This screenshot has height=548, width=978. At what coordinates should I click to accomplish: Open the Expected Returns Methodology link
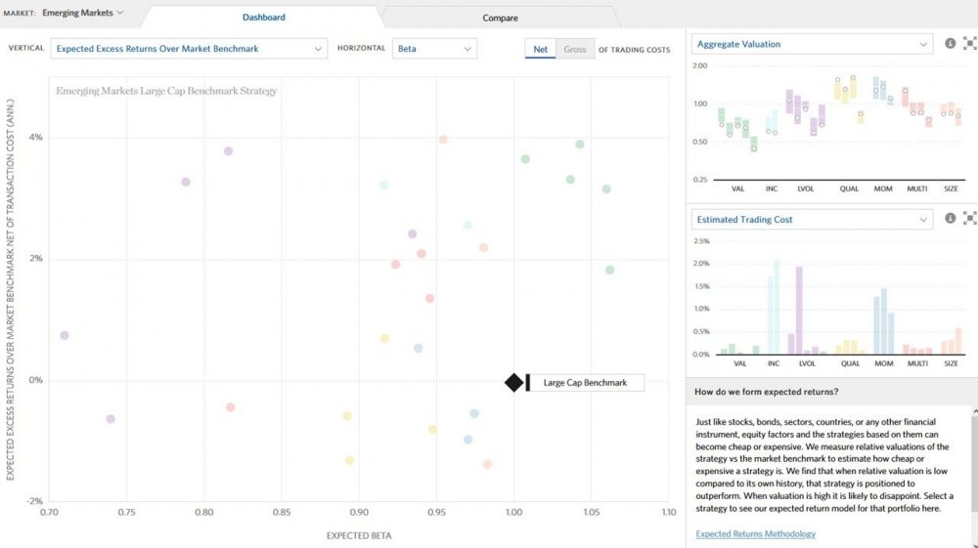tap(755, 533)
